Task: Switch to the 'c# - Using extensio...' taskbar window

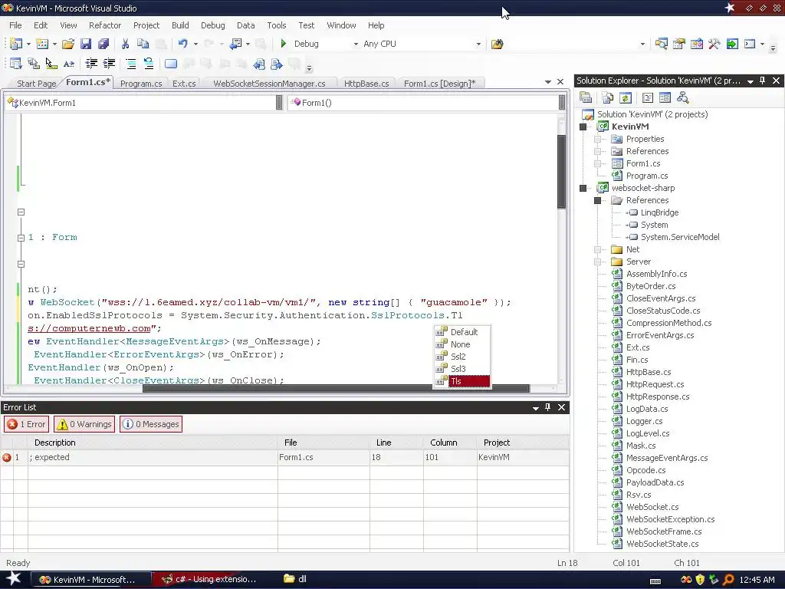Action: [210, 580]
